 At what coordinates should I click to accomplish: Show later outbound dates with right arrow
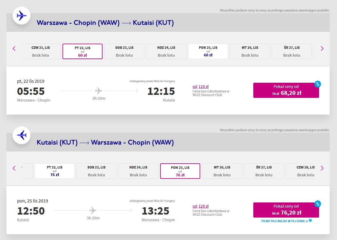tap(322, 48)
